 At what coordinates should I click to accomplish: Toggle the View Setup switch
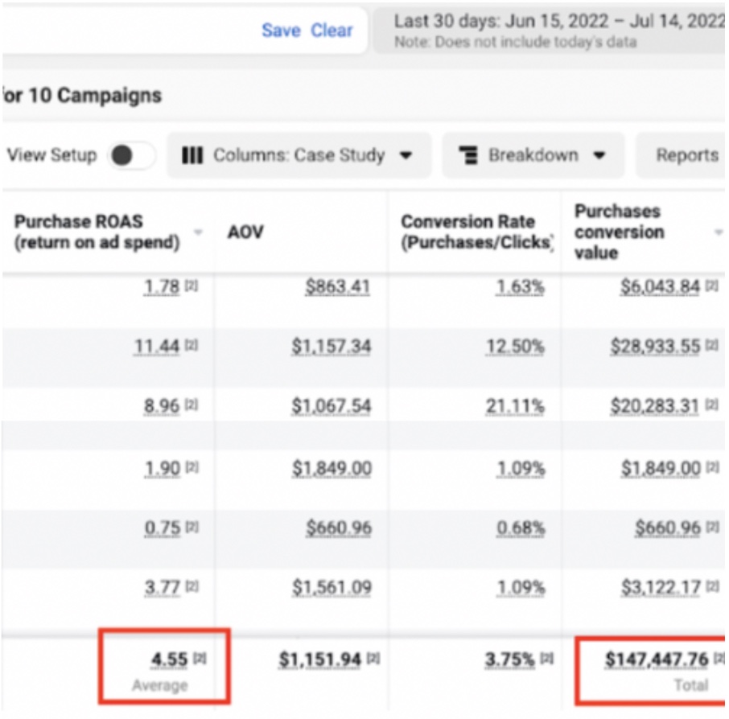[x=131, y=155]
